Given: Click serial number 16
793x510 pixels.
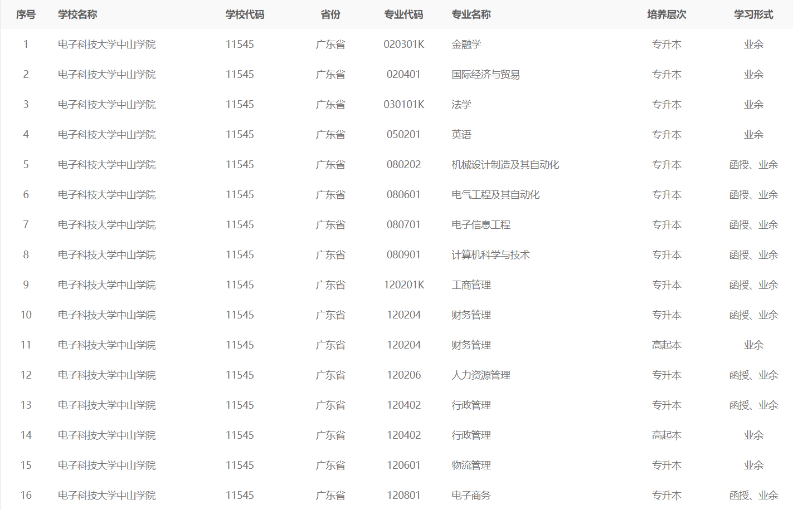Looking at the screenshot, I should click(26, 496).
